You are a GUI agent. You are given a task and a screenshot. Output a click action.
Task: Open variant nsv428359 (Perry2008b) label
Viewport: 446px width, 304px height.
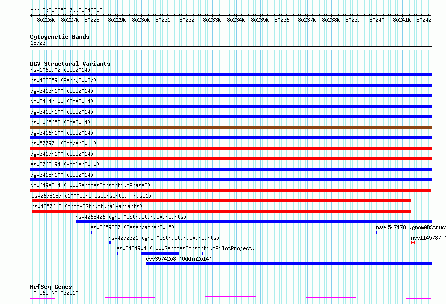point(63,80)
